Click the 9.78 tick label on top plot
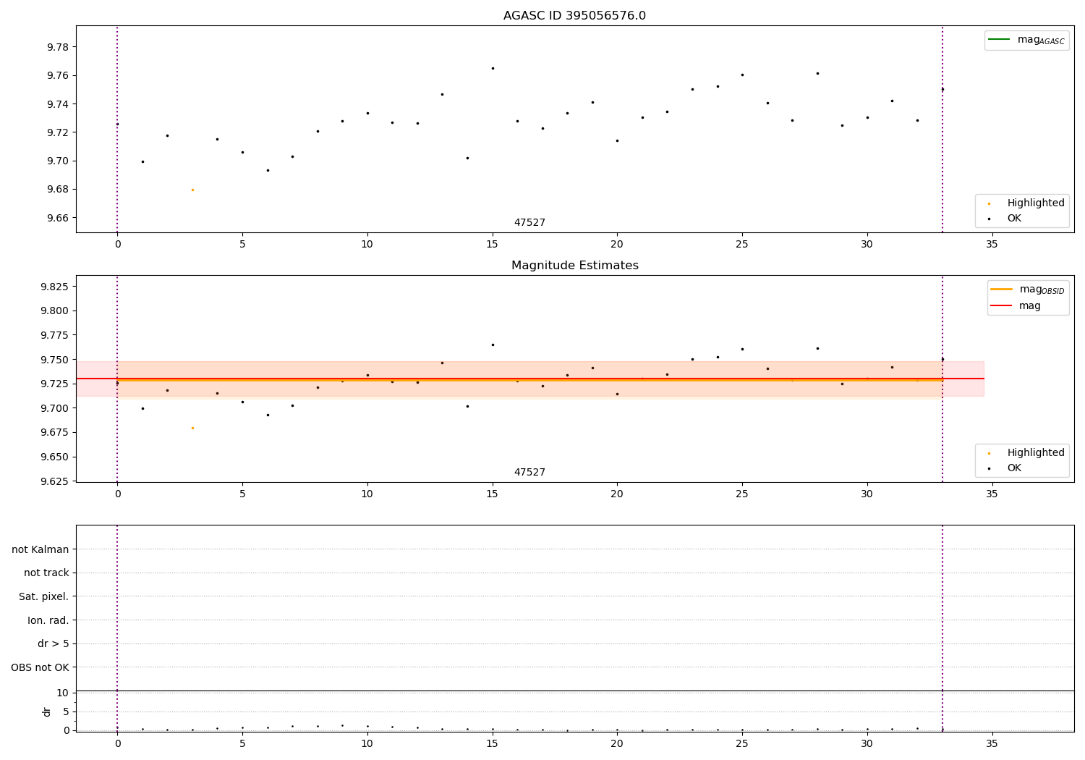Image resolution: width=1085 pixels, height=760 pixels. (58, 47)
